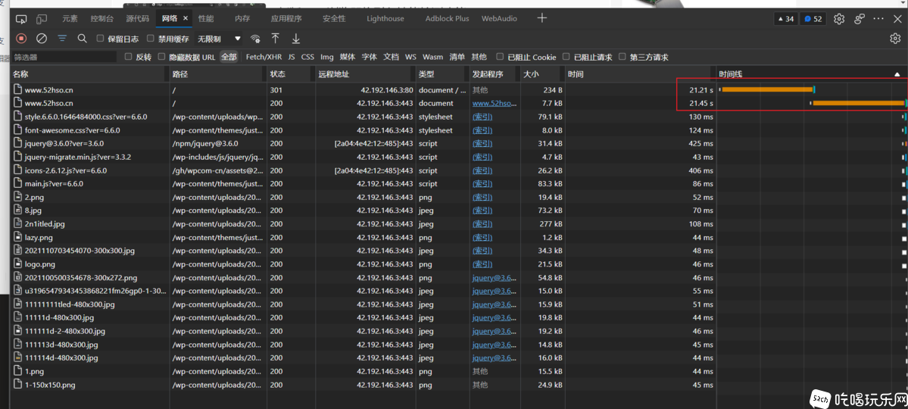Viewport: 908px width, 409px height.
Task: Open the send feedback icon
Action: point(859,19)
